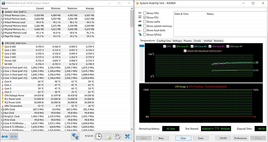This screenshot has width=268, height=142.
Task: Open AIDA64 Preferences button
Action: click(240, 138)
